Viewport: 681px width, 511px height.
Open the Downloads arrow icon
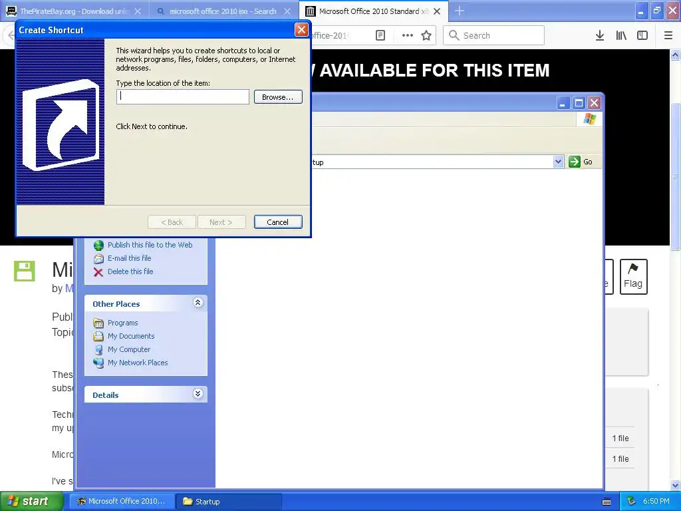600,35
